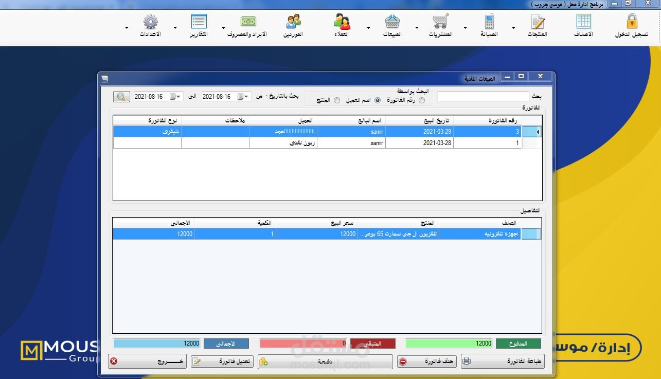Sort details by الكمية header
Screen dimensions: 661x379
[x=235, y=223]
